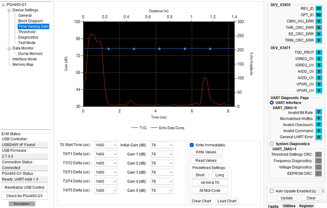Open the T0 Start Time dropdown

[106, 145]
